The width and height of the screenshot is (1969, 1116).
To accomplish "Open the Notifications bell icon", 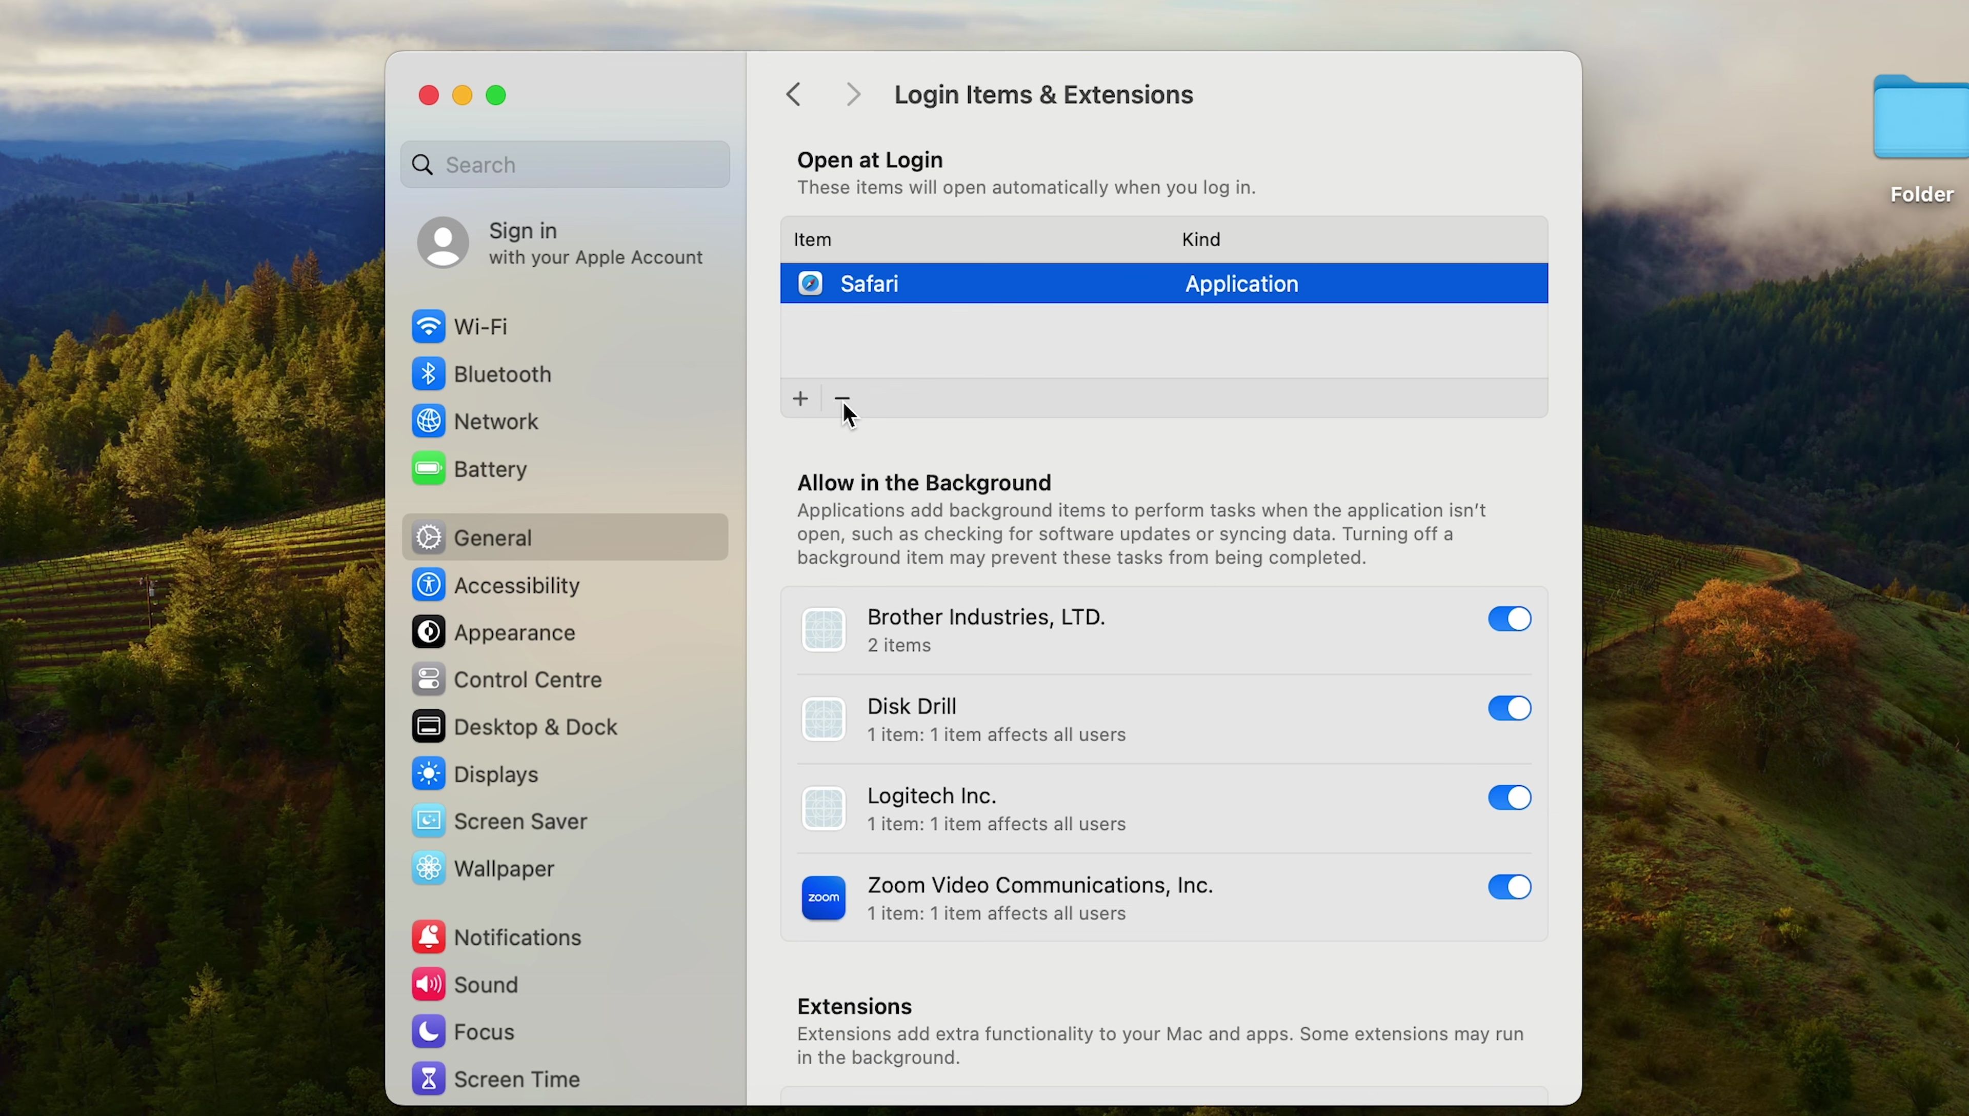I will click(428, 938).
